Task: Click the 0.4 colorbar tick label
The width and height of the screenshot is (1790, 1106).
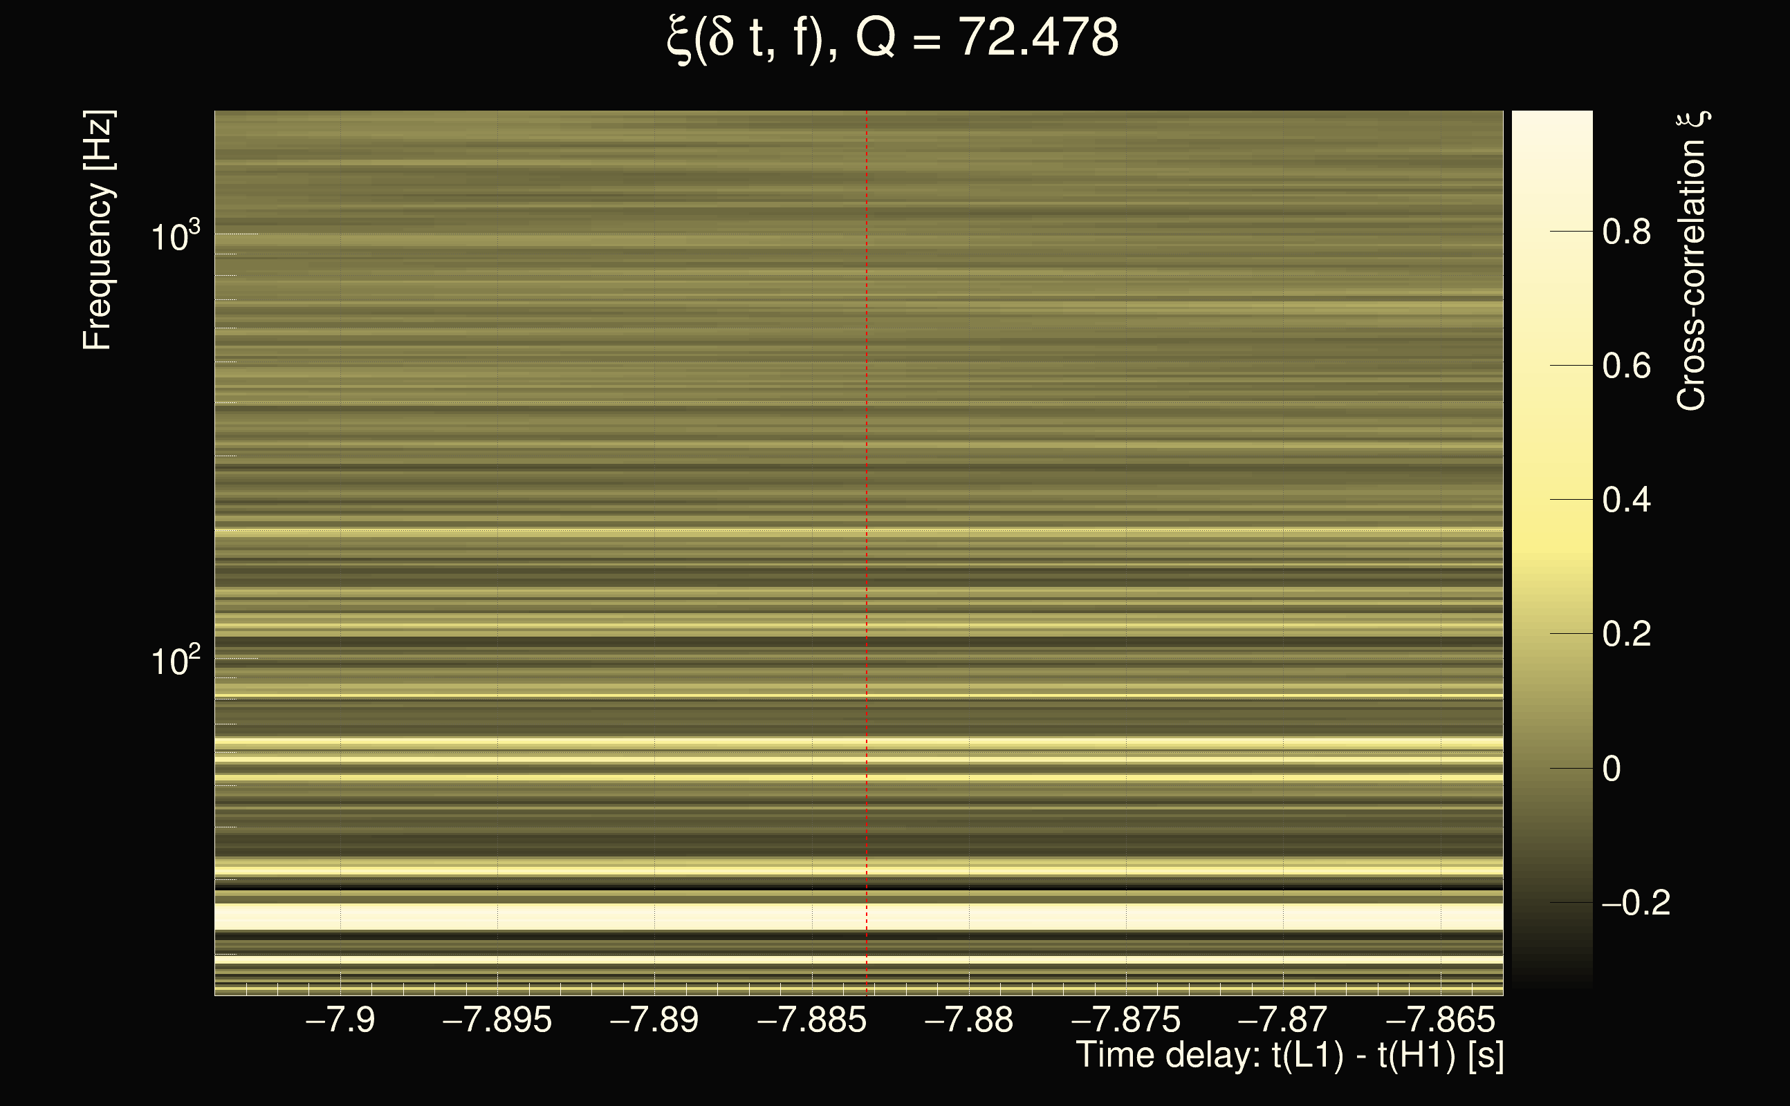Action: 1626,500
